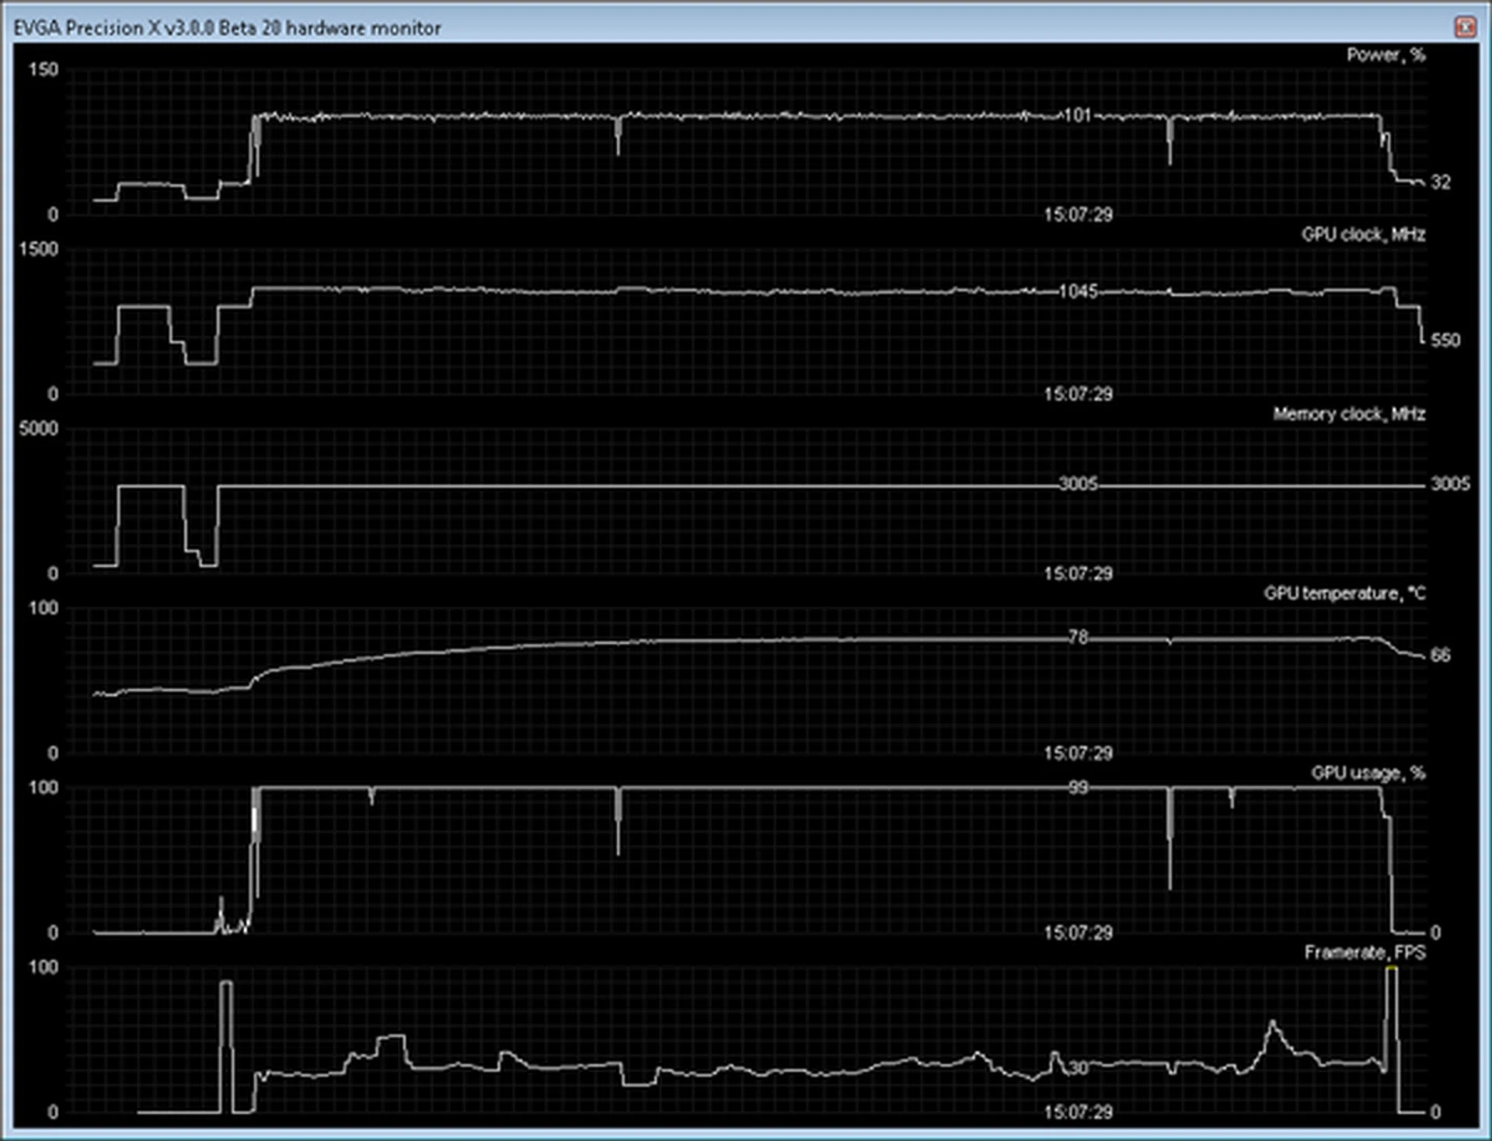
Task: Click the "GPU clock, MHz" graph label
Action: click(1363, 235)
